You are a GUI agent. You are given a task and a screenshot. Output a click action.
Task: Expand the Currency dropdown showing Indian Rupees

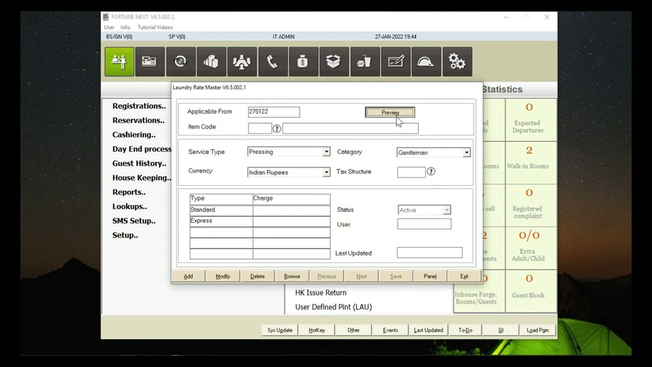coord(327,172)
